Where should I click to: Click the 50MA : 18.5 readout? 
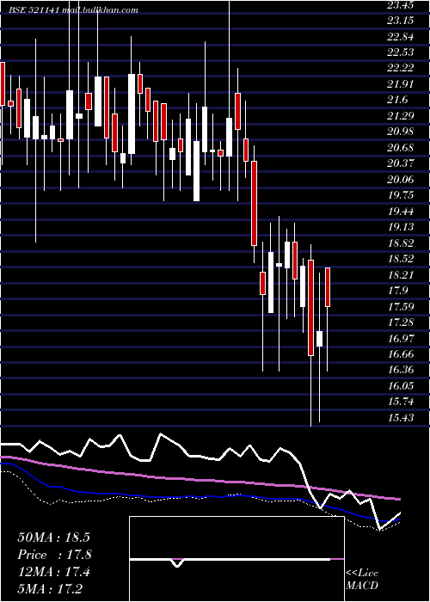53,537
